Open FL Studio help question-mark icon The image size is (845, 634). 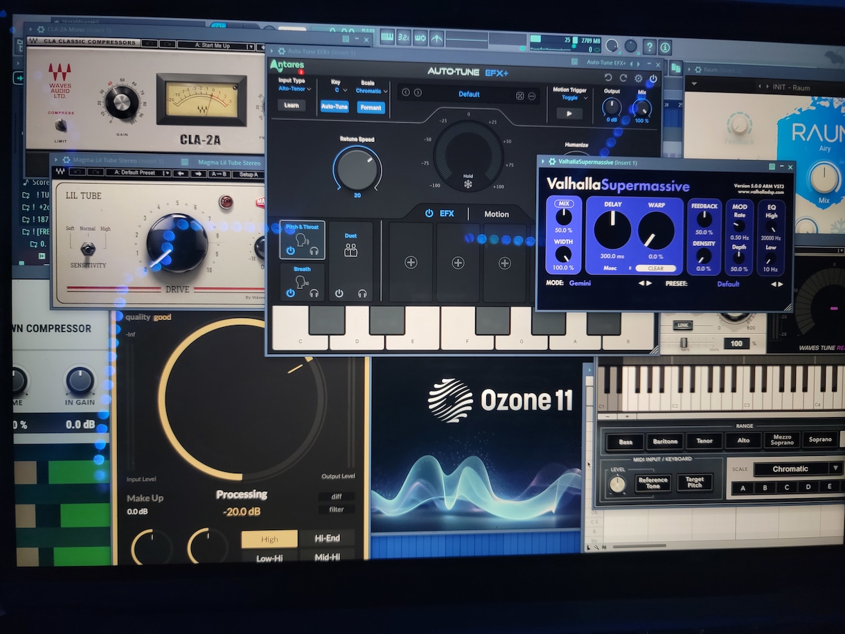[649, 46]
